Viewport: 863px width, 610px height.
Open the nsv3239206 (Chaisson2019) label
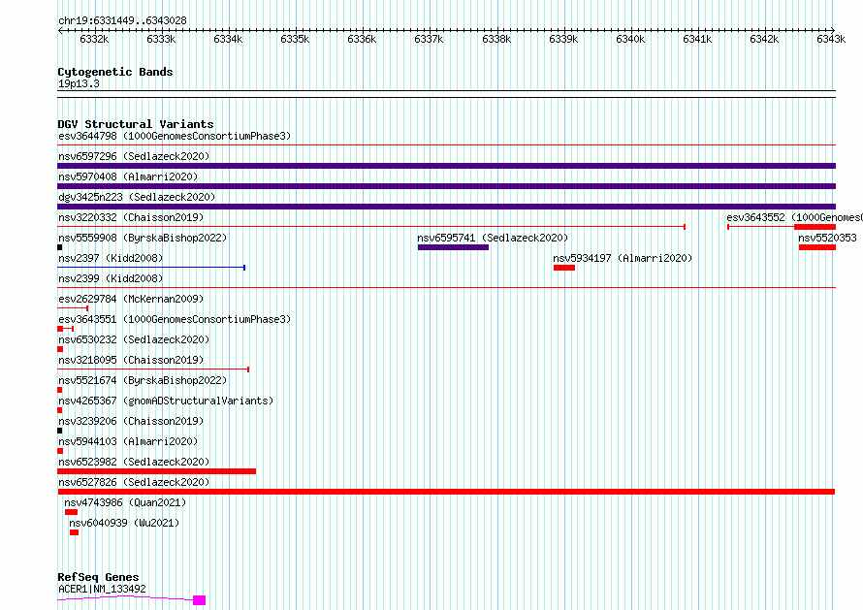pyautogui.click(x=131, y=421)
